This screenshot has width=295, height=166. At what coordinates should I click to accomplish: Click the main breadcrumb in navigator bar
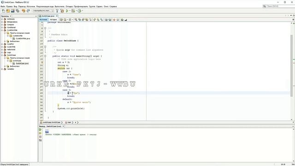tap(68, 123)
